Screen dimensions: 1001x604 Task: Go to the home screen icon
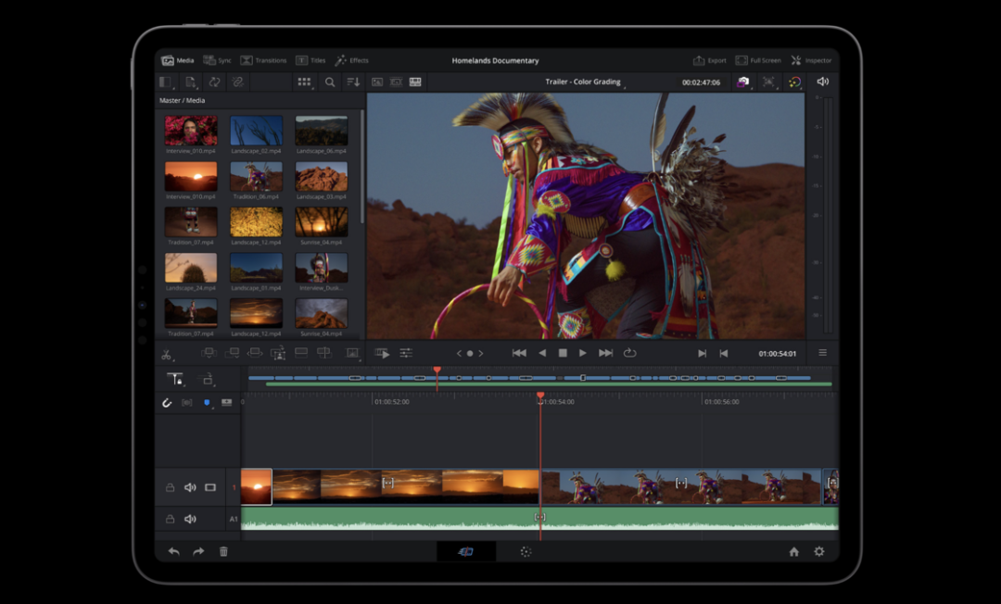(794, 551)
